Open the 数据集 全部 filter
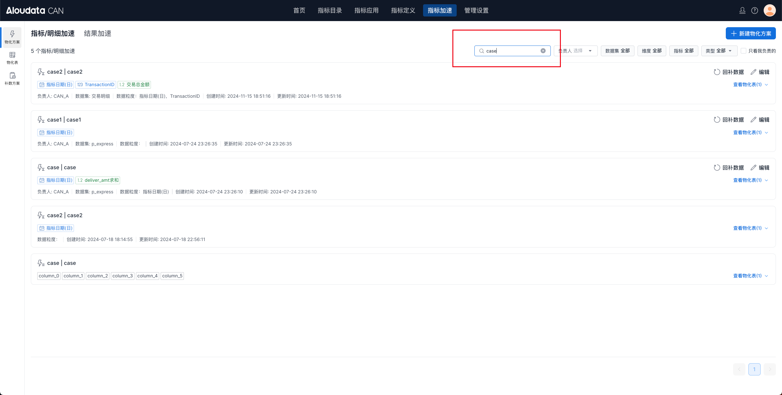Viewport: 782px width, 395px height. point(617,51)
